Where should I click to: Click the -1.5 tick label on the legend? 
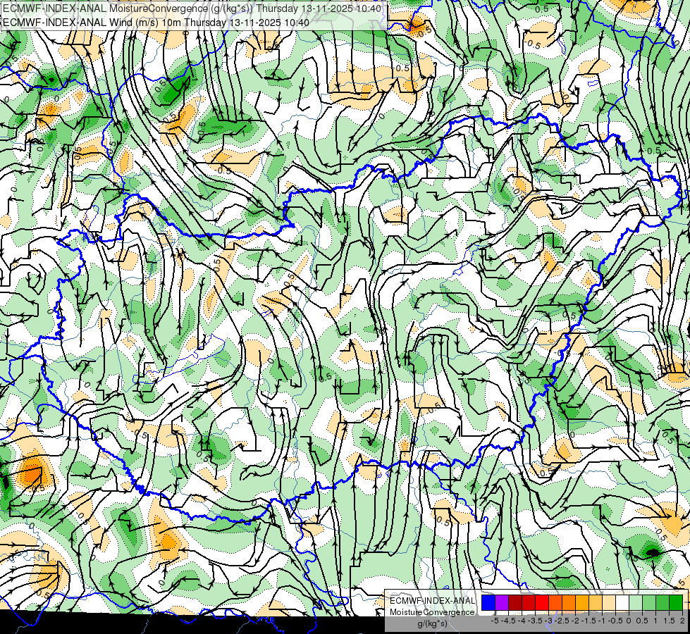pos(589,621)
